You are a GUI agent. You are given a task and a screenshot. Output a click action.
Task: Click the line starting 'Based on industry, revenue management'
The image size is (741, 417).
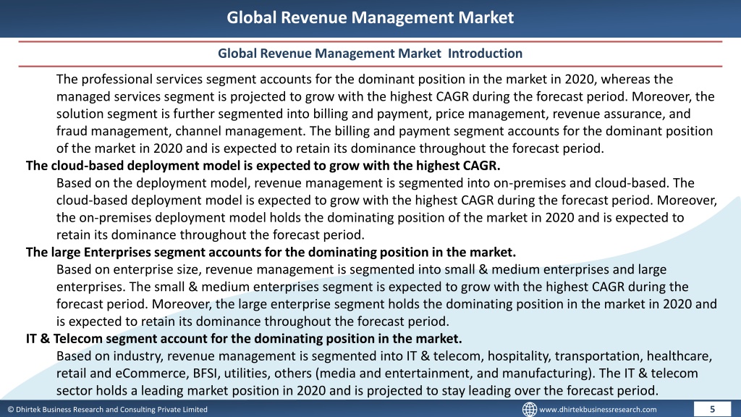pos(384,356)
